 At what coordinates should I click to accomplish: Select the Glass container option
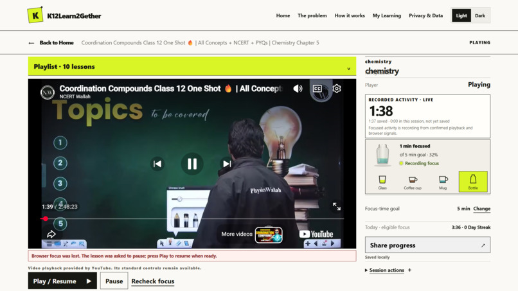(x=382, y=182)
